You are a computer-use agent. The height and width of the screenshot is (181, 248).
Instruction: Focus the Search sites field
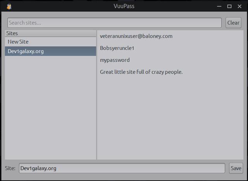[114, 23]
